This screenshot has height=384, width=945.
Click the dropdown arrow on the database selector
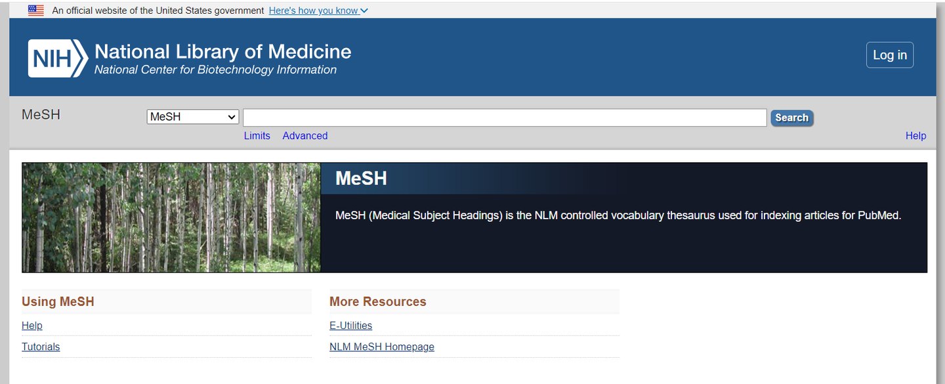232,116
